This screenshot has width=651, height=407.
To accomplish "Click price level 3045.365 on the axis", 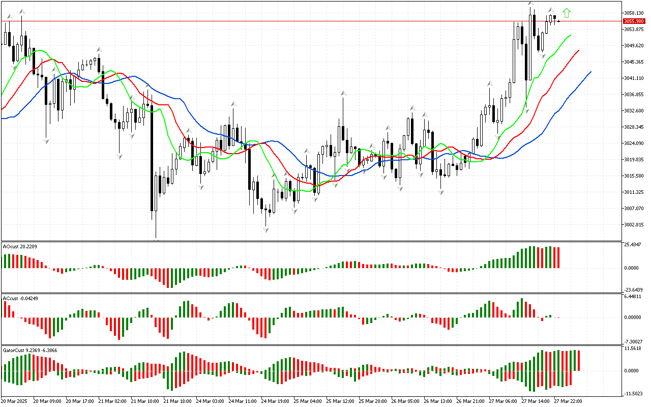I will (x=634, y=62).
